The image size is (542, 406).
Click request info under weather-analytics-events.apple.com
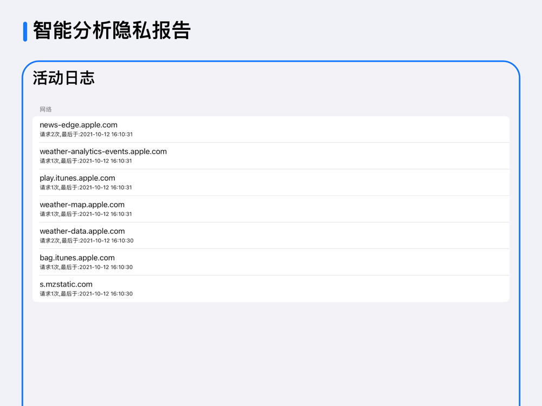[86, 161]
